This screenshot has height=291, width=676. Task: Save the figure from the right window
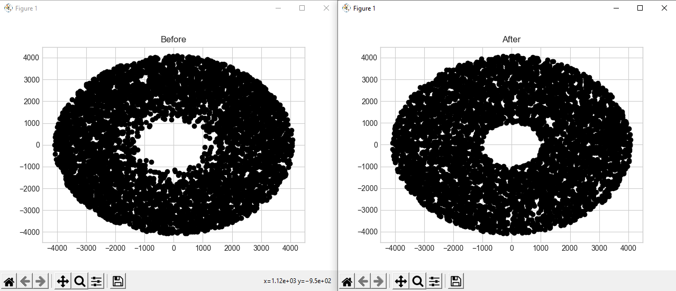click(x=456, y=281)
